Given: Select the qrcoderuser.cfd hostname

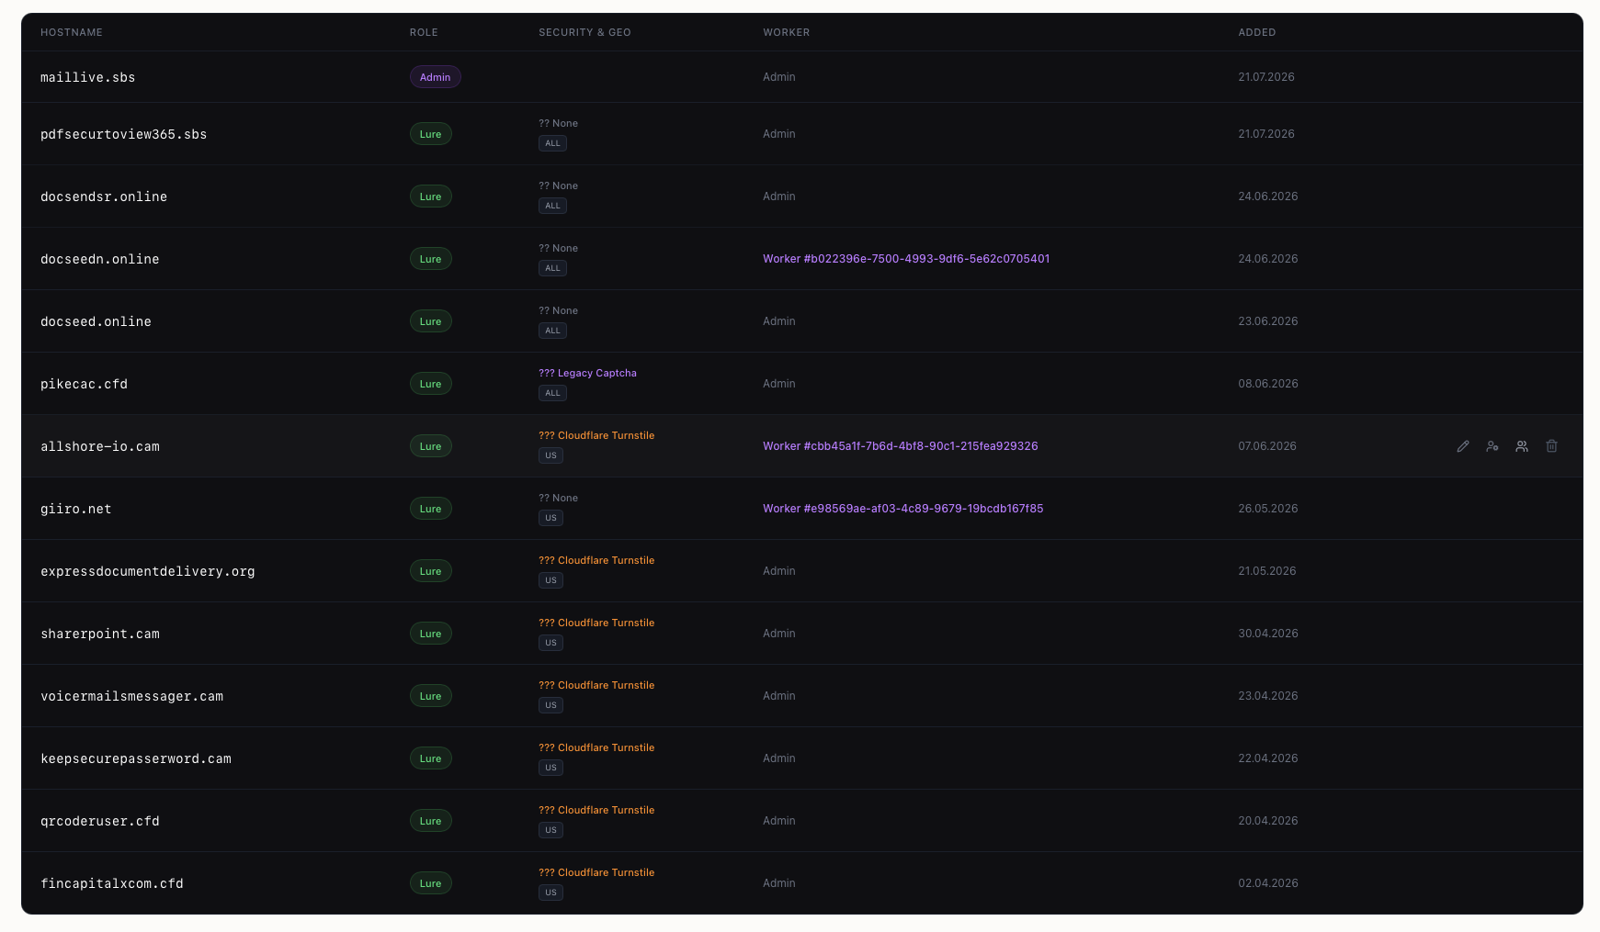Looking at the screenshot, I should [x=100, y=821].
